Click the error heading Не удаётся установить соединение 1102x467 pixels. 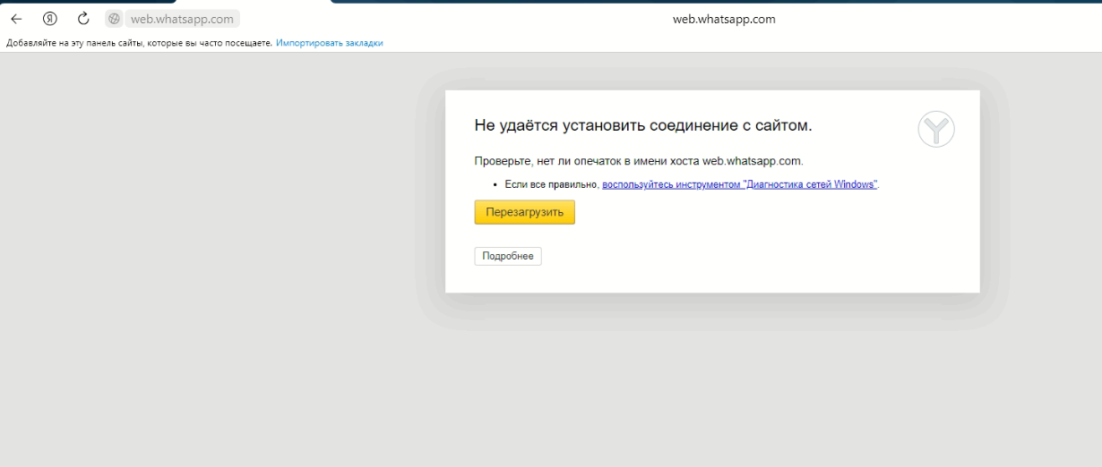click(x=643, y=126)
